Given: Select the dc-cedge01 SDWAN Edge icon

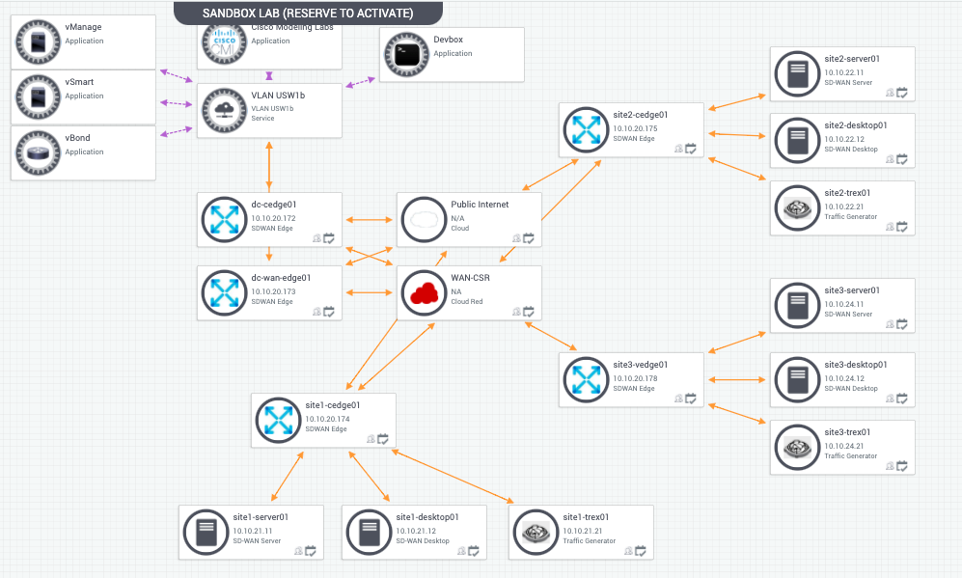Looking at the screenshot, I should pyautogui.click(x=224, y=219).
